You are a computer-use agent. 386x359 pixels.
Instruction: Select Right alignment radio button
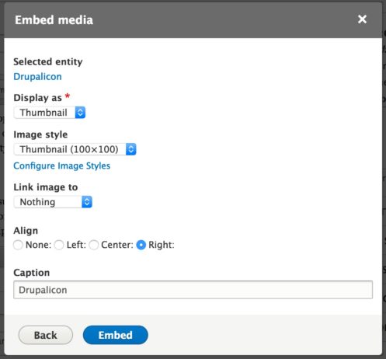(x=141, y=245)
